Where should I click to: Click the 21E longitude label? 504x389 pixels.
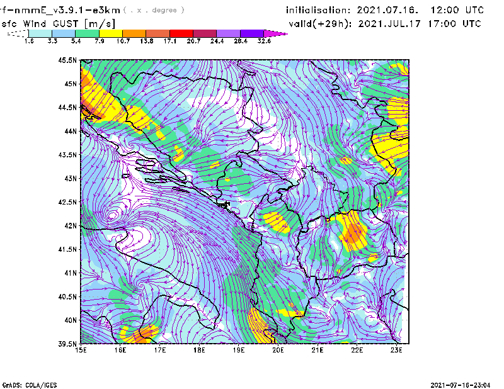[318, 350]
